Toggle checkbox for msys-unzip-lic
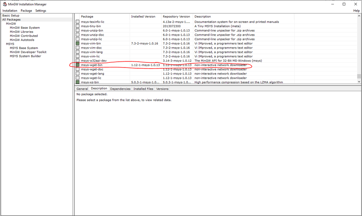Screen dimensions: 362x216 click(78, 39)
